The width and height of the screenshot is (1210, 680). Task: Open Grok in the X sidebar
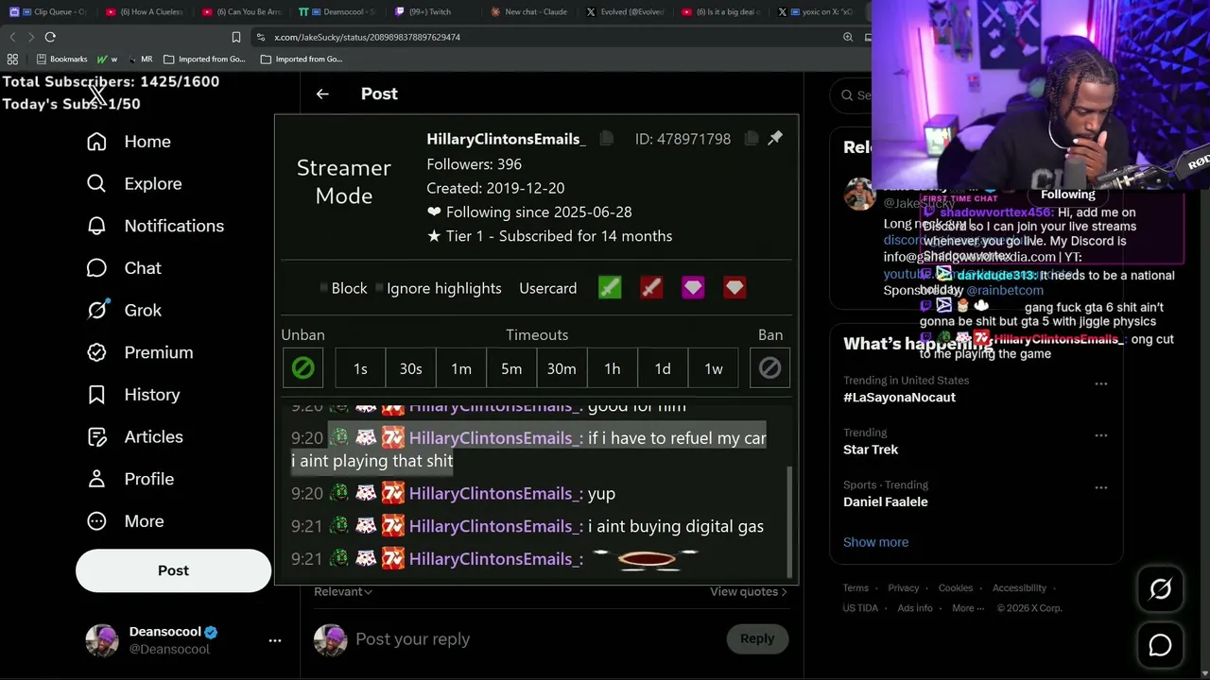(x=124, y=310)
